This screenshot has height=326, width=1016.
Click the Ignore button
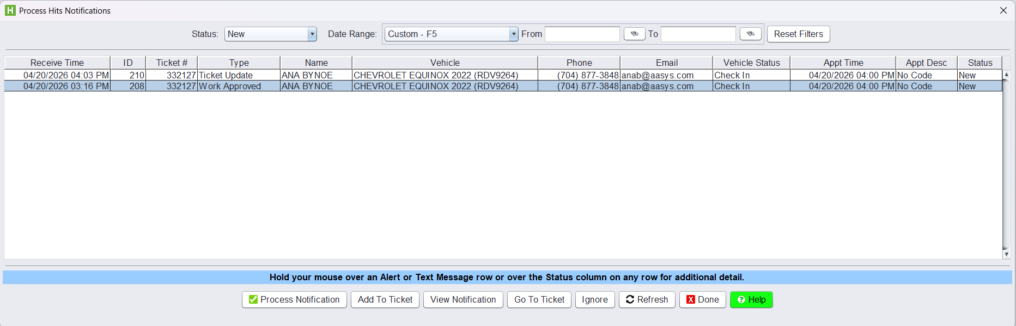click(x=595, y=299)
